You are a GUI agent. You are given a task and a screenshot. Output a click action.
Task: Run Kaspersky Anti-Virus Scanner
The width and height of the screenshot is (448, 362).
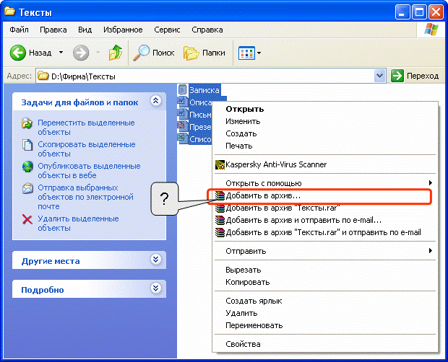tap(276, 164)
